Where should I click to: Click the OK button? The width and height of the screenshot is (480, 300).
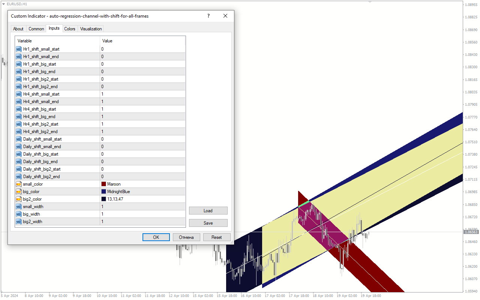156,237
